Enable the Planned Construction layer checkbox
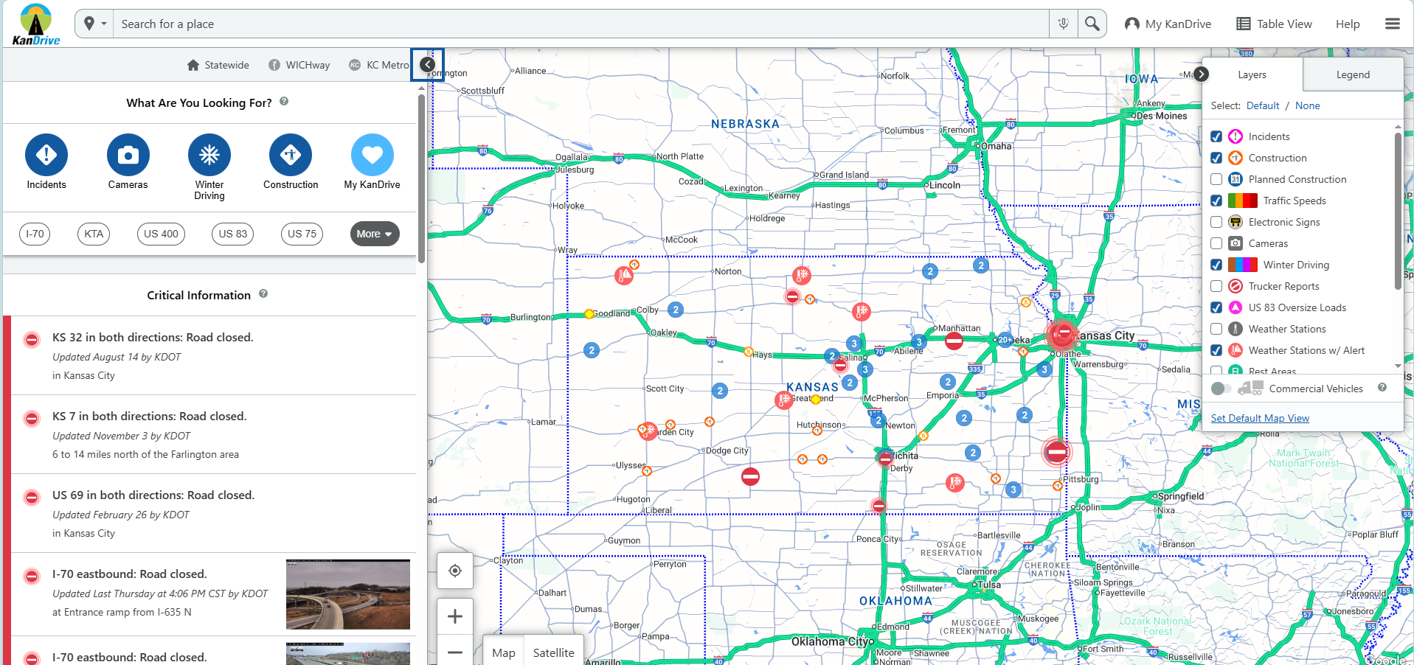This screenshot has width=1414, height=665. [x=1216, y=179]
